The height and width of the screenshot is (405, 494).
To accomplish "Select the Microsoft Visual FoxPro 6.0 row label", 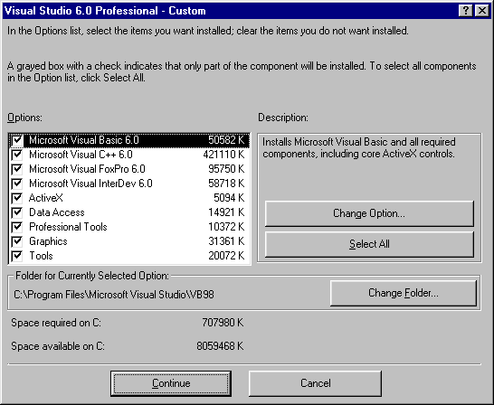I will [x=87, y=169].
